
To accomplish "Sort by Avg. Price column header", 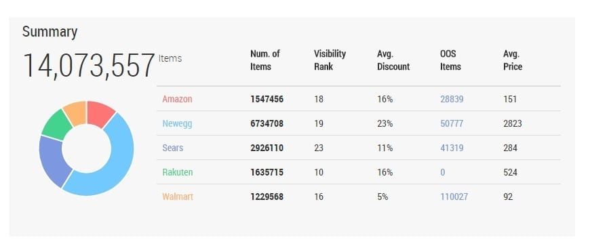I will tap(513, 60).
